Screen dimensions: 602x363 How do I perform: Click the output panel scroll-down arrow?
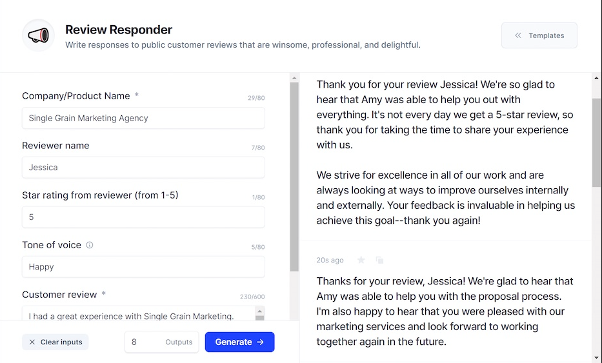click(596, 357)
